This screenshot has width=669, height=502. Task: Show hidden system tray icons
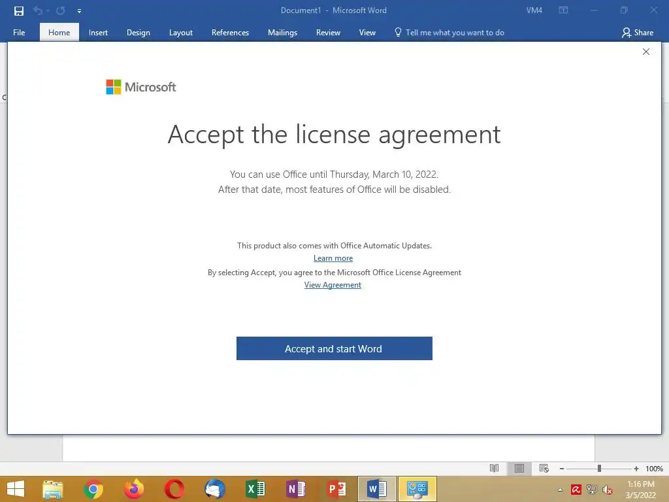pos(560,490)
